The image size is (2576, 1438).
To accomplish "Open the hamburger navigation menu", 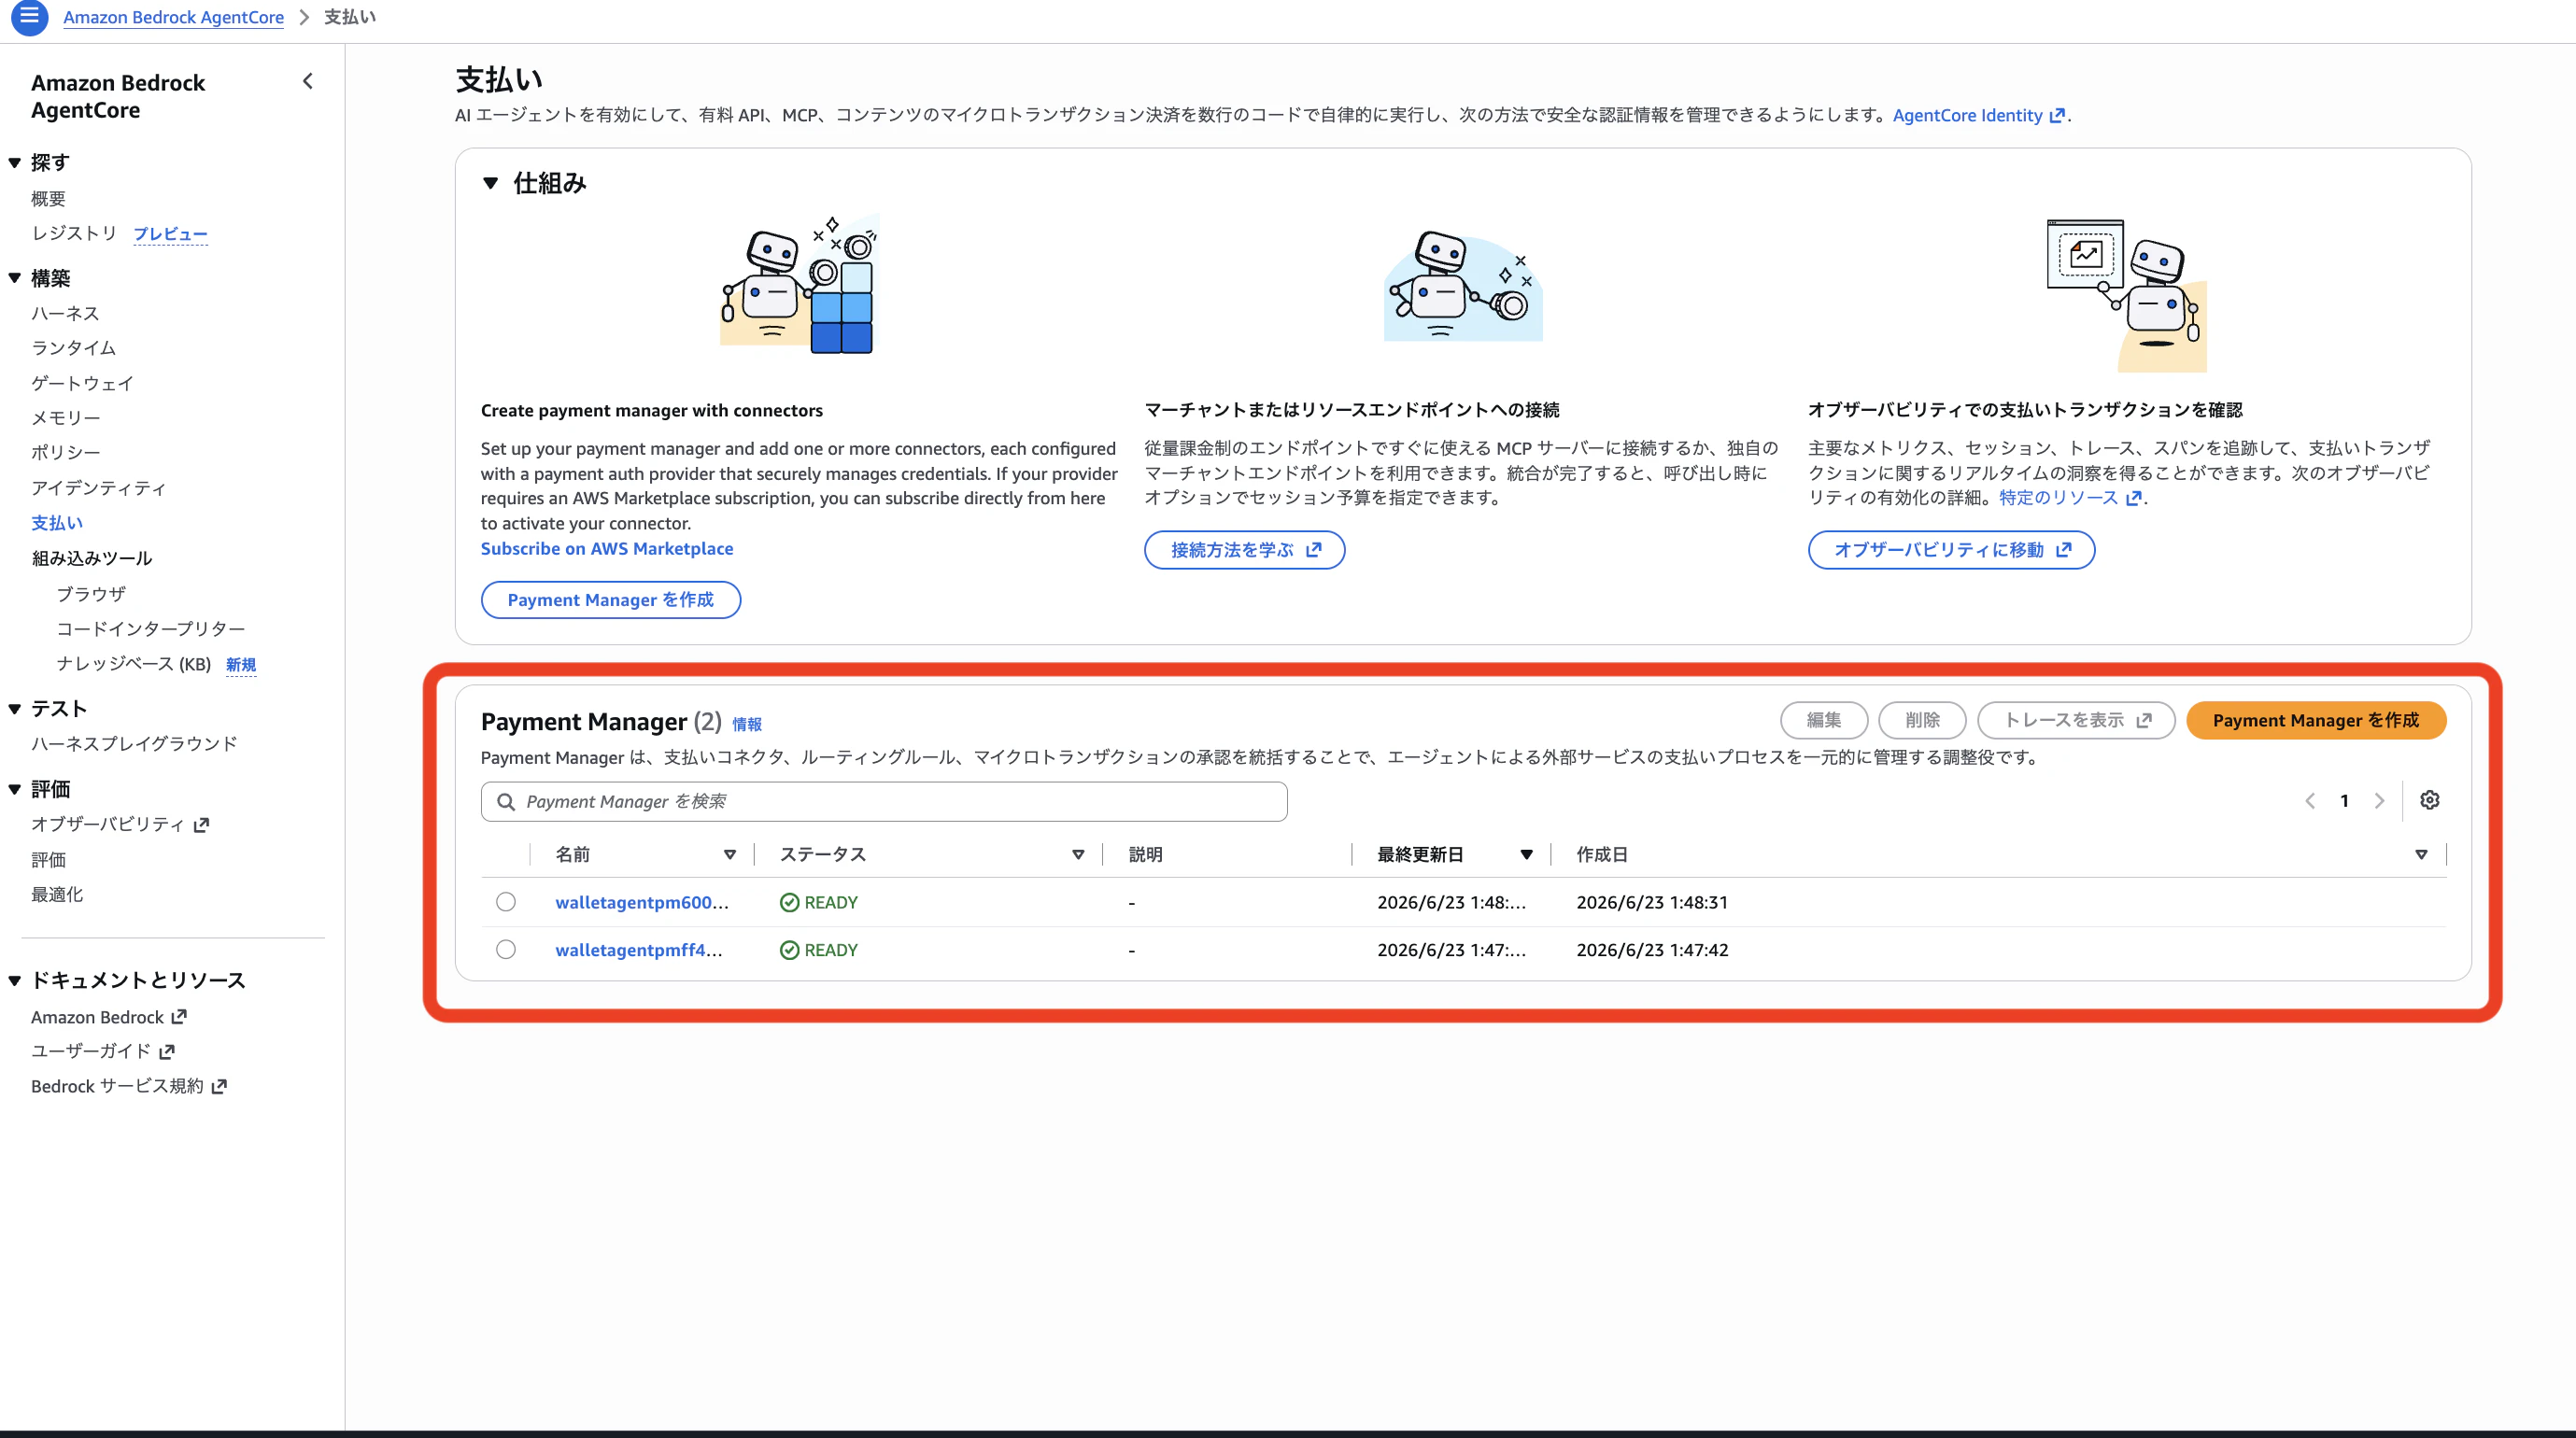I will coord(29,16).
